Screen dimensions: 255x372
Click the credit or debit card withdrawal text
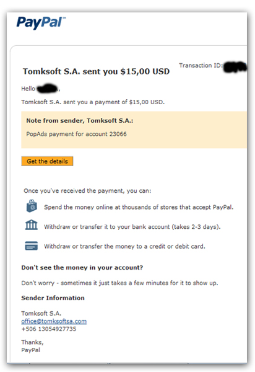(x=124, y=247)
